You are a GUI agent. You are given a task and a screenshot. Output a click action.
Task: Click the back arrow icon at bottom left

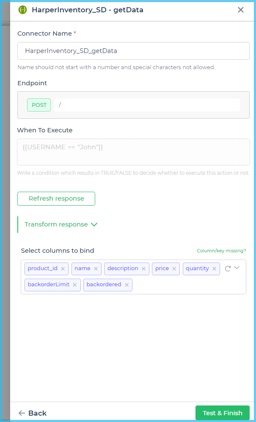coord(22,413)
